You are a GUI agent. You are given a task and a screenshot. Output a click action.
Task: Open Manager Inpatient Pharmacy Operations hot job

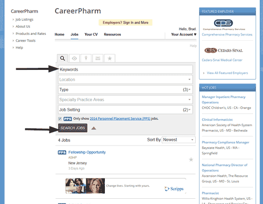[x=223, y=100]
